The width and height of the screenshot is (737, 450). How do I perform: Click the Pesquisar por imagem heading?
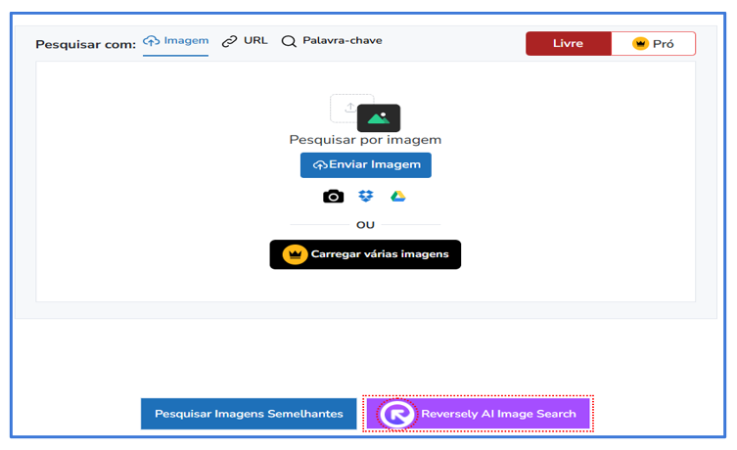coord(365,140)
